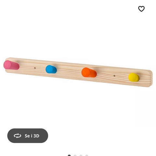Image resolution: width=156 pixels, height=156 pixels.
Task: Click the pink knob on rack
Action: pos(11,65)
